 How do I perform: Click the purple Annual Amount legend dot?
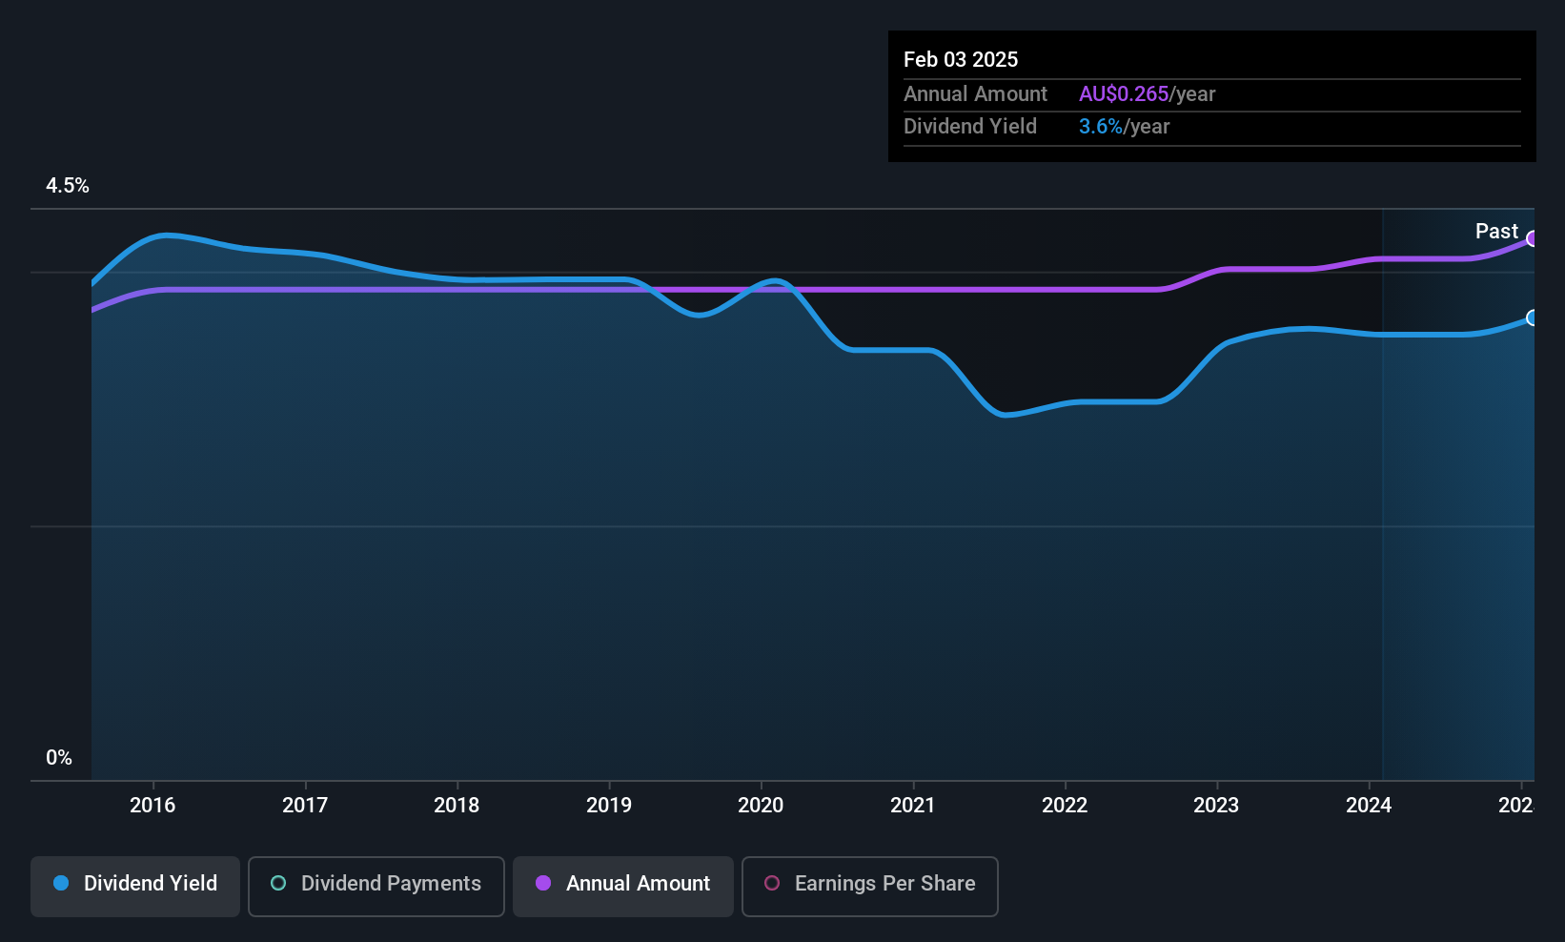pyautogui.click(x=543, y=883)
